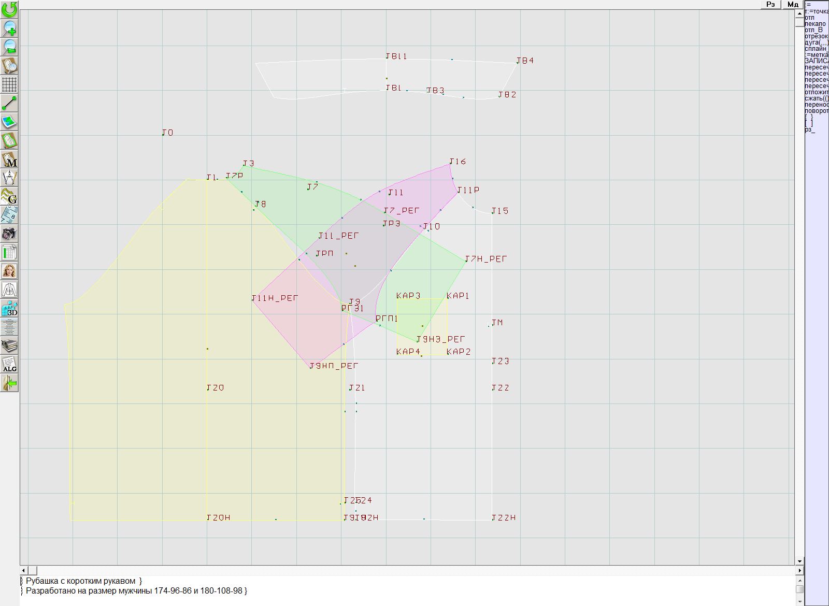Screen dimensions: 829x606
Task: Click the 'Рубашка с коротким рукавом' text line
Action: pyautogui.click(x=83, y=581)
